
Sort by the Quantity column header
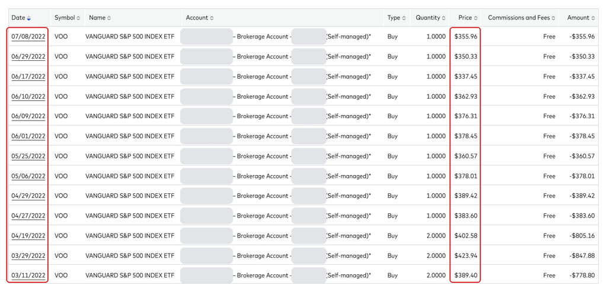(x=430, y=18)
